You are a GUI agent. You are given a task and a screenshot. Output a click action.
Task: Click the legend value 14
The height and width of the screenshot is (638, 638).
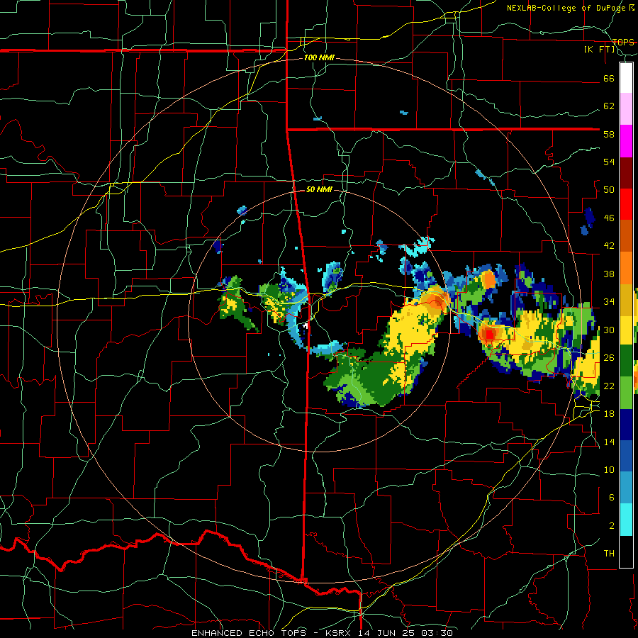pyautogui.click(x=609, y=442)
